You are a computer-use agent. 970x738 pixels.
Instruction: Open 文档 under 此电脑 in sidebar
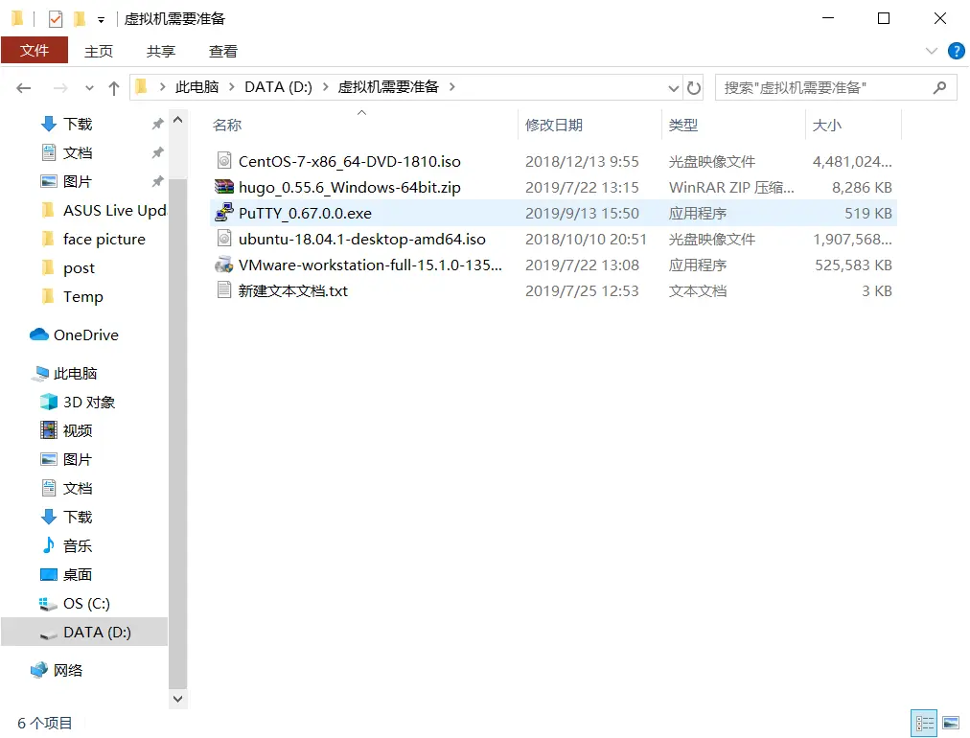tap(66, 488)
